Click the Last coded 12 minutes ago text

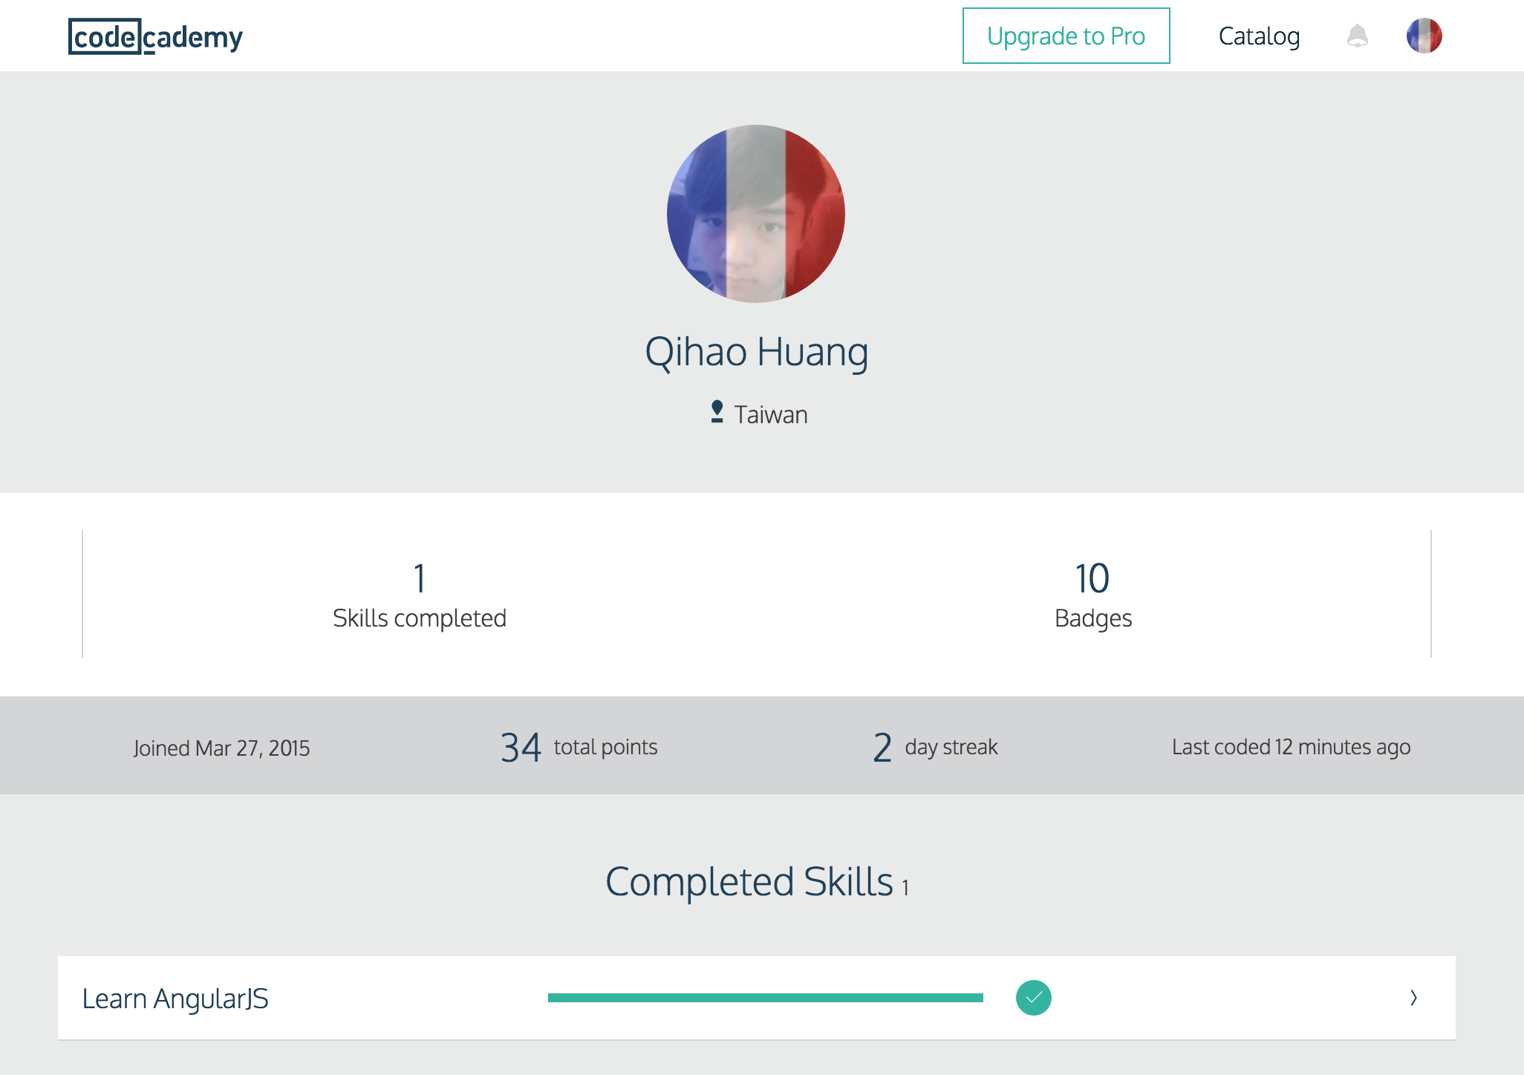pos(1291,747)
